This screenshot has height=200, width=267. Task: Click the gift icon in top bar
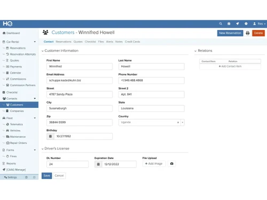(x=229, y=23)
